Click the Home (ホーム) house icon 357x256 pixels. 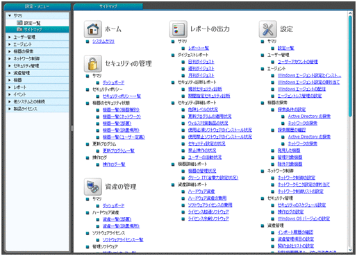tap(93, 29)
